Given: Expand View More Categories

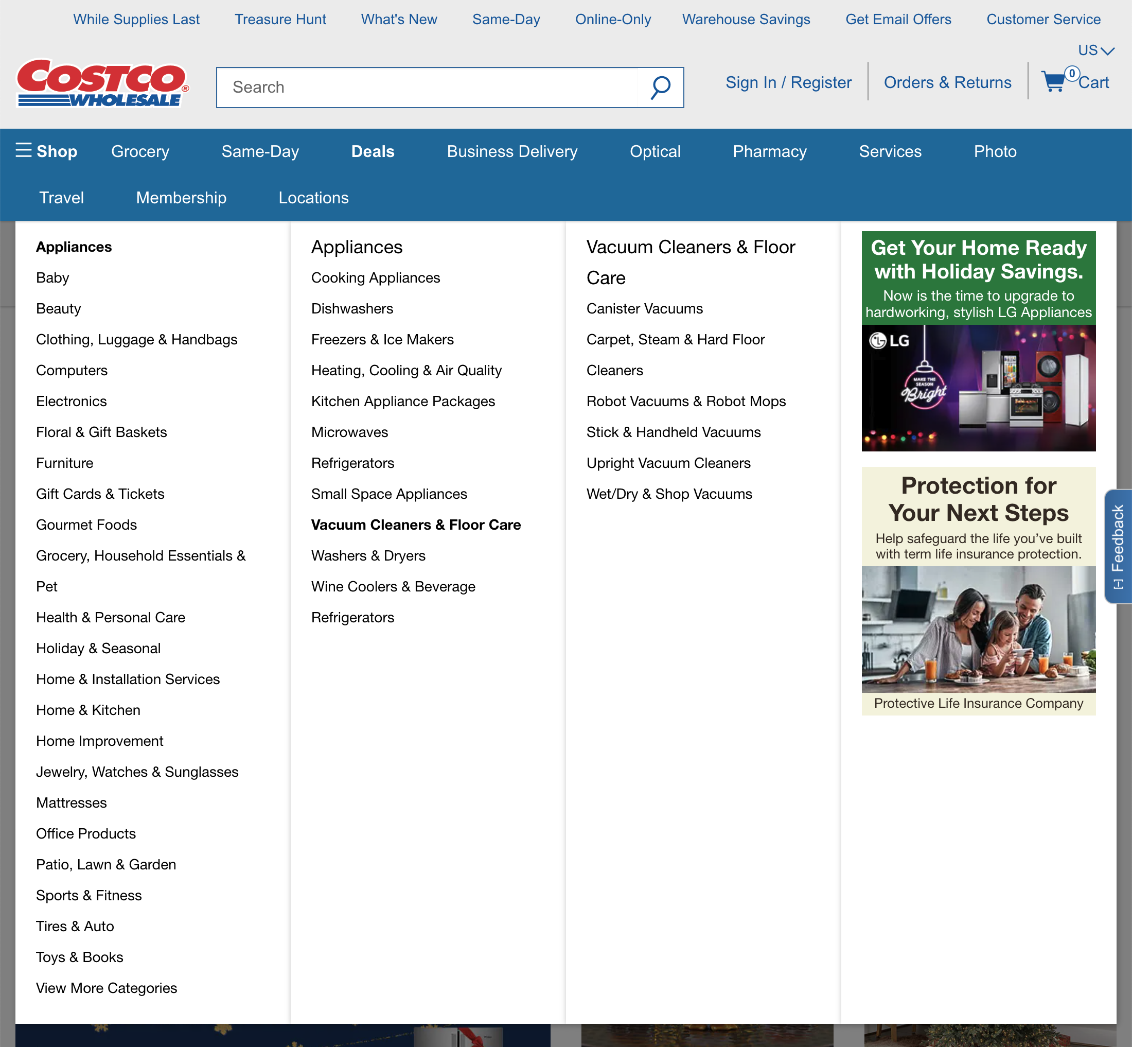Looking at the screenshot, I should [x=106, y=987].
